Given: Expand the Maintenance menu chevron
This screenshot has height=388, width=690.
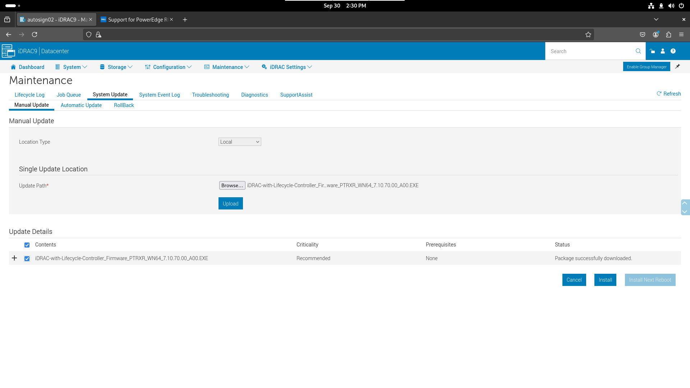Looking at the screenshot, I should [x=247, y=67].
